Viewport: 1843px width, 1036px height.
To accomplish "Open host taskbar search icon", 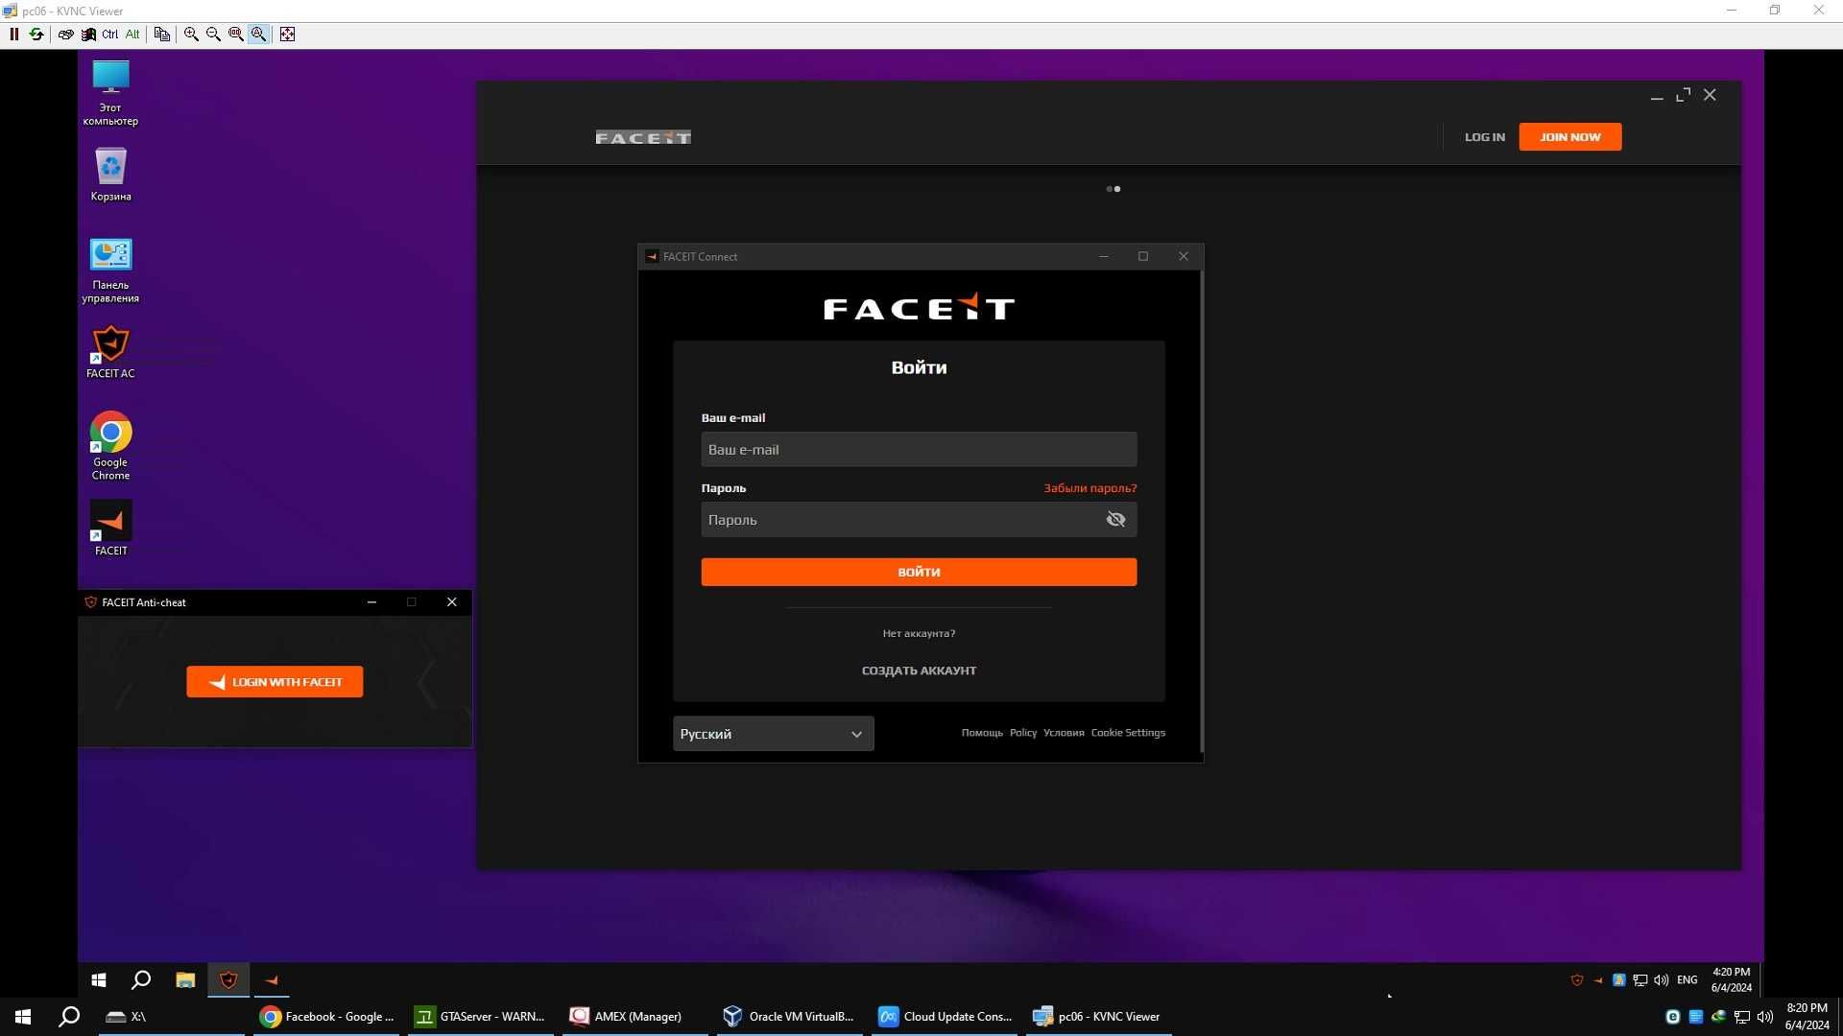I will click(x=69, y=1016).
